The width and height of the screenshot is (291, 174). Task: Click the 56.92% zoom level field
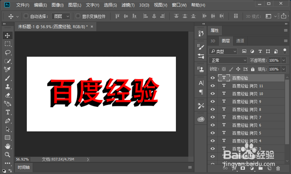pos(23,159)
